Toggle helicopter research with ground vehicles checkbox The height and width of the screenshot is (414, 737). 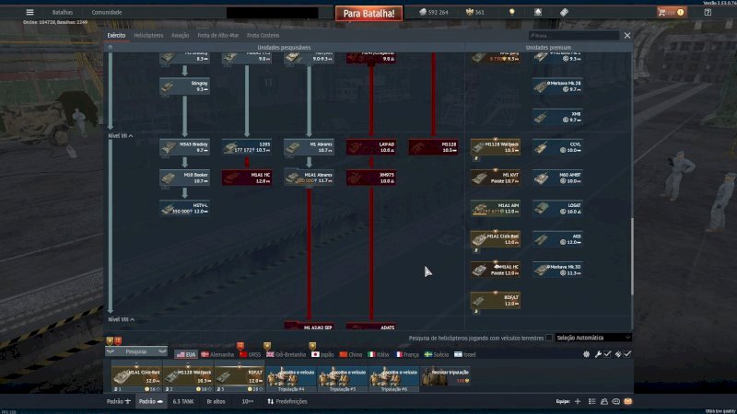549,338
